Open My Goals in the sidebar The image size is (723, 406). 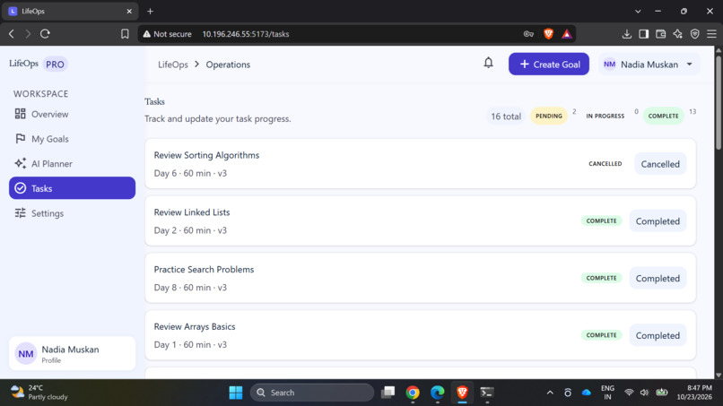point(72,139)
